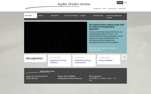Screen dimensions: 151x94
Task: Click the date 8. April 2025
Action: (x=80, y=58)
